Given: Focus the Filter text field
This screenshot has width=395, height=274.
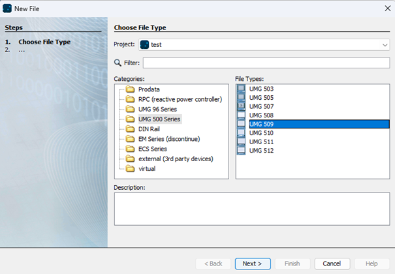Looking at the screenshot, I should tap(266, 63).
